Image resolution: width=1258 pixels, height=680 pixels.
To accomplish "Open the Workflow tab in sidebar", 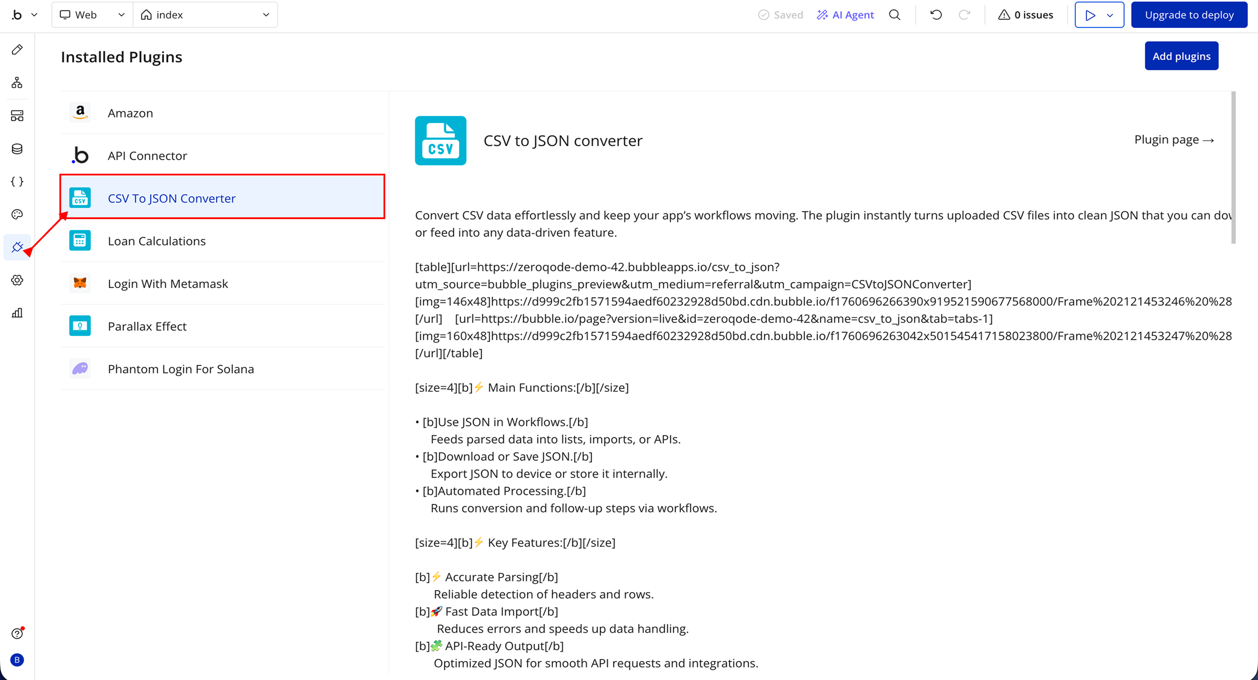I will 17,82.
